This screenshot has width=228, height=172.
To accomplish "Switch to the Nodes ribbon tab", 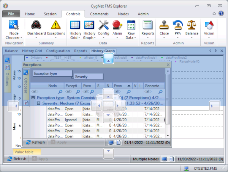I will tap(123, 14).
